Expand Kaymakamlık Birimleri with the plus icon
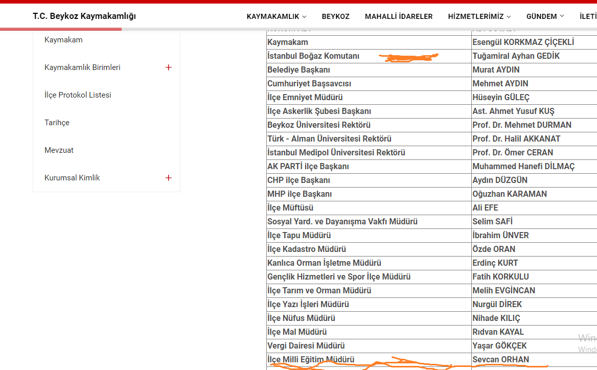 [169, 67]
